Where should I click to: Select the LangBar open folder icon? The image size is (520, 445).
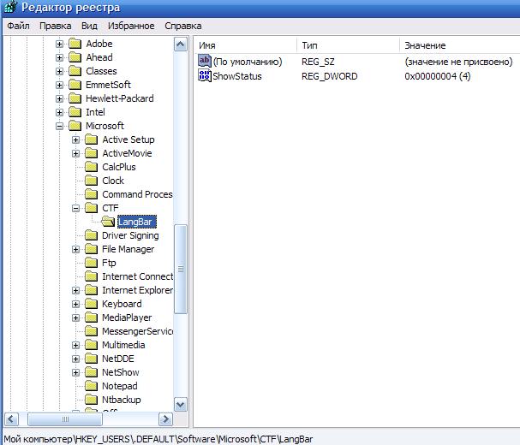tap(109, 222)
